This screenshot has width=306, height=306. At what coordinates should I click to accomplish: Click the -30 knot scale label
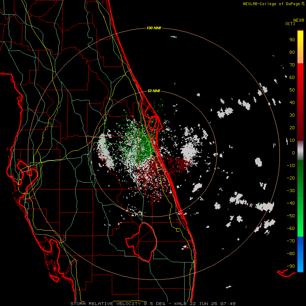click(291, 191)
